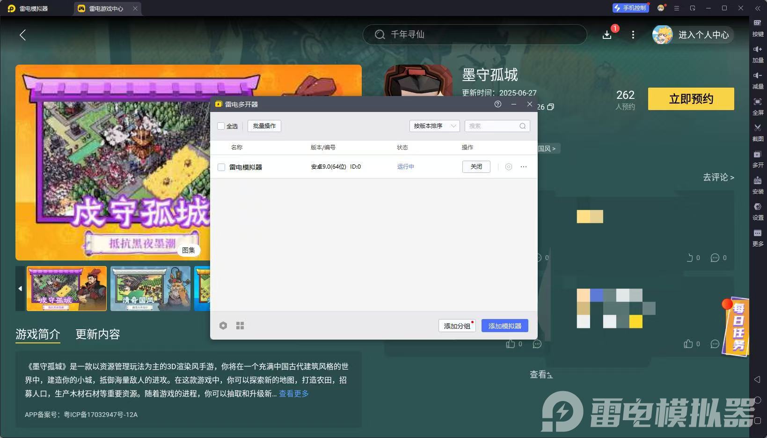Click the 加量 volume up icon
The image size is (767, 438).
pos(758,54)
